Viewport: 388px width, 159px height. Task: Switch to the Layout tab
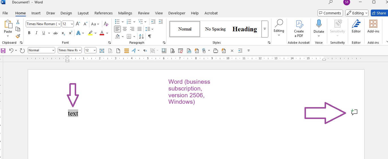[x=83, y=13]
